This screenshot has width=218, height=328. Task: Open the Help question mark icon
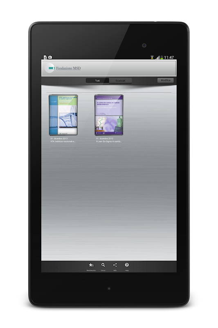click(x=127, y=265)
